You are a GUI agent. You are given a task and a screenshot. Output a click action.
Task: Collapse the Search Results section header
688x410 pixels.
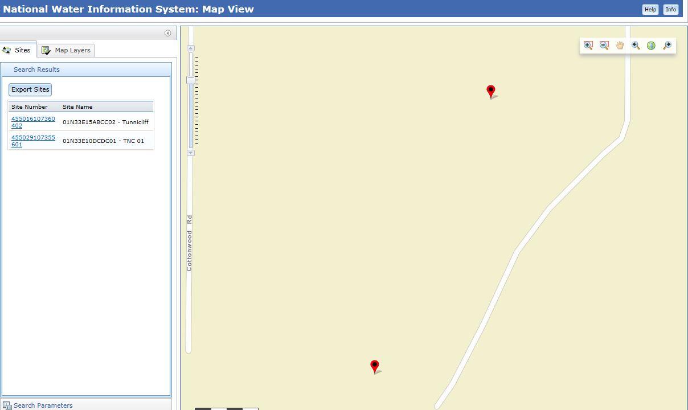36,69
